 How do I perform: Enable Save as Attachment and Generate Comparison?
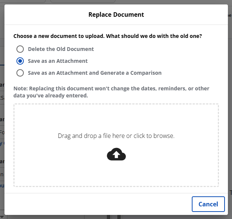pyautogui.click(x=20, y=73)
